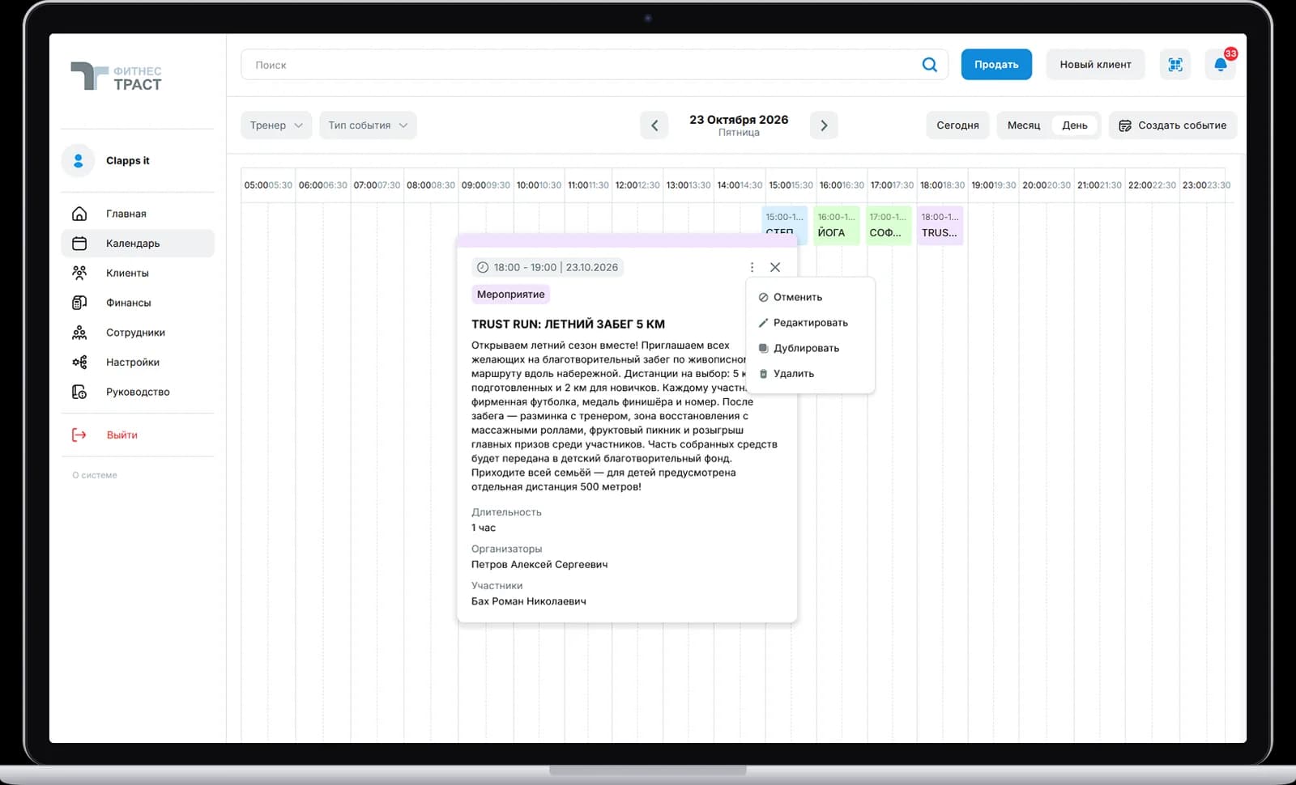Click participant Бах Роман Николаевич
1296x785 pixels.
coord(529,601)
